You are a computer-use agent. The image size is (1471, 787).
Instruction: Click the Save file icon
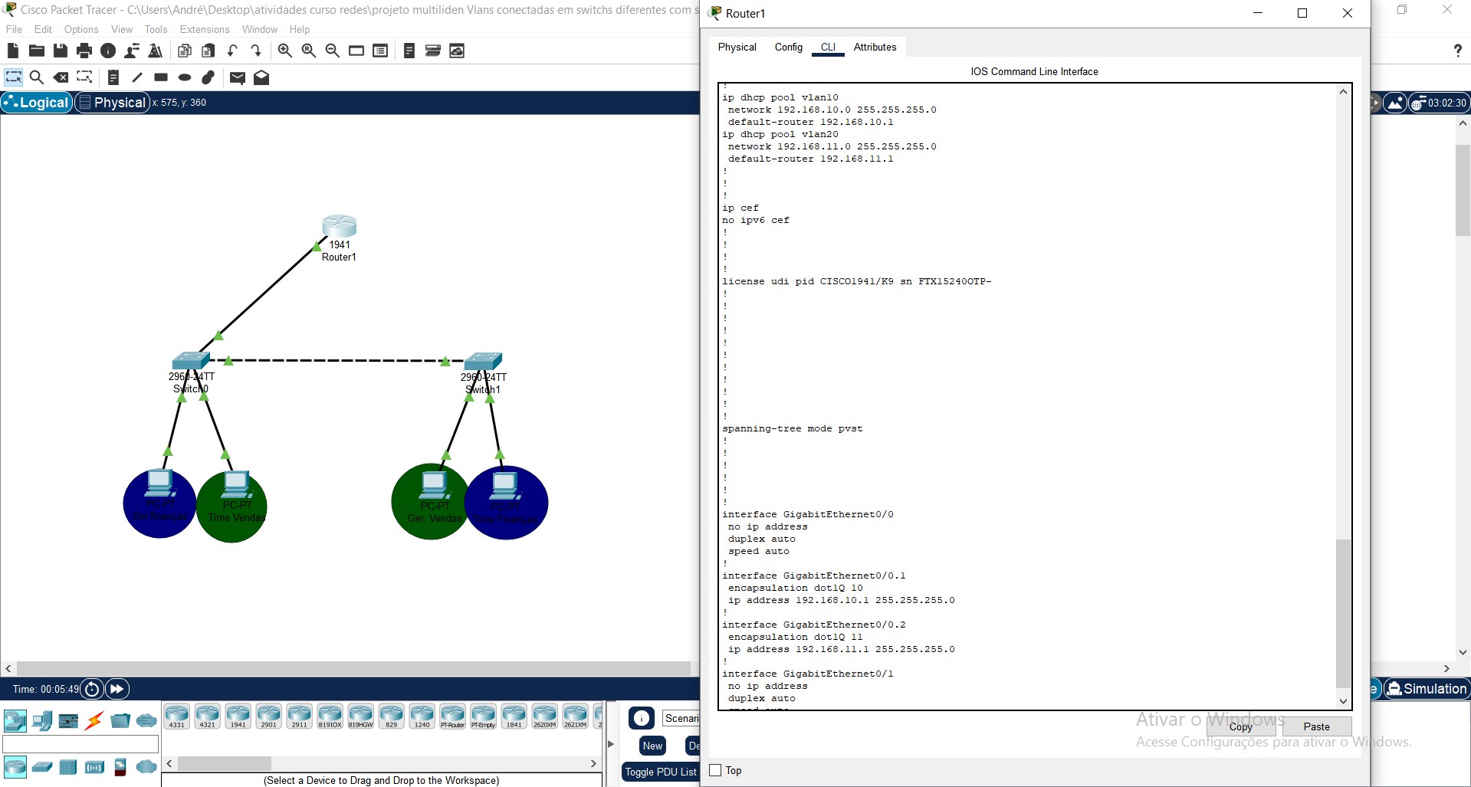click(x=60, y=51)
